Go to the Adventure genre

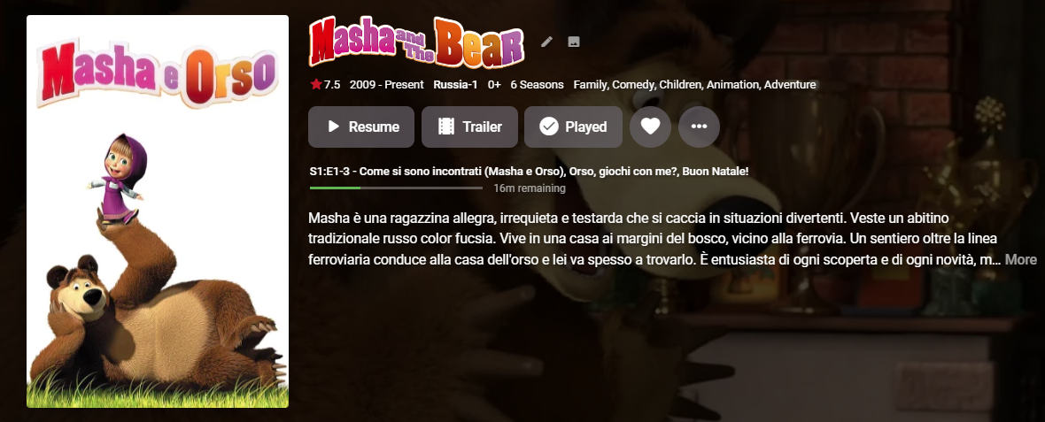pos(790,85)
